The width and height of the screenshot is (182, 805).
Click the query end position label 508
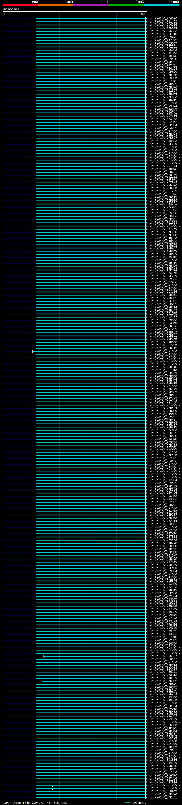coord(144,14)
